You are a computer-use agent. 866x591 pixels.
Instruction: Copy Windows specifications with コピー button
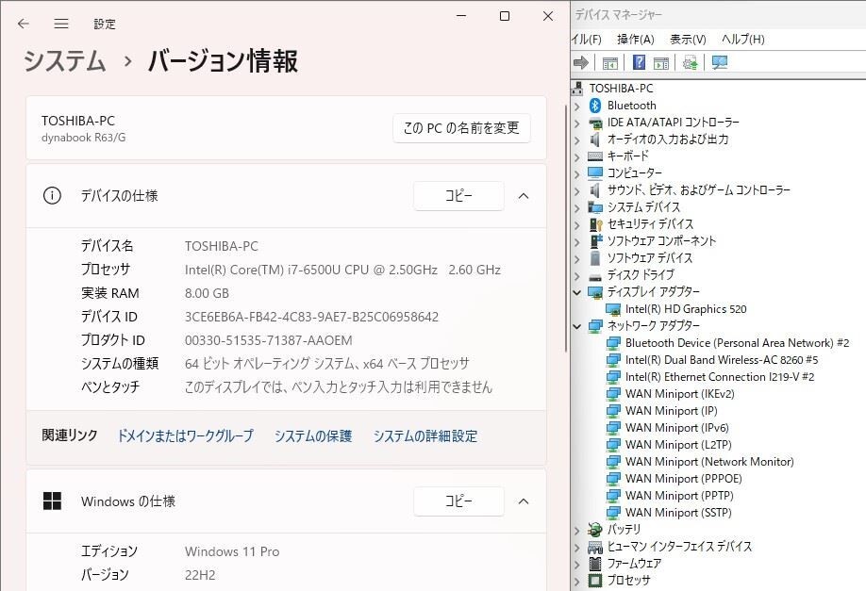458,501
